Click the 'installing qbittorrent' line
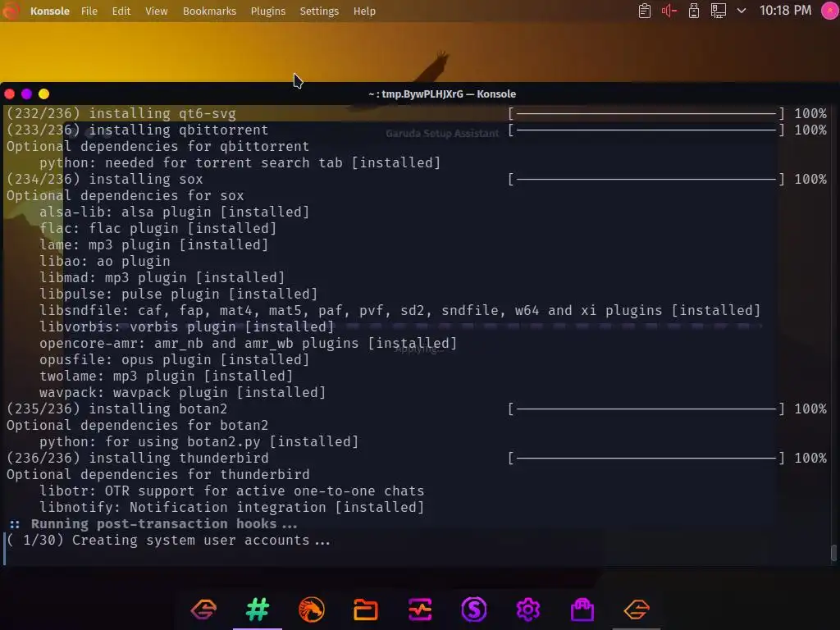 (137, 130)
